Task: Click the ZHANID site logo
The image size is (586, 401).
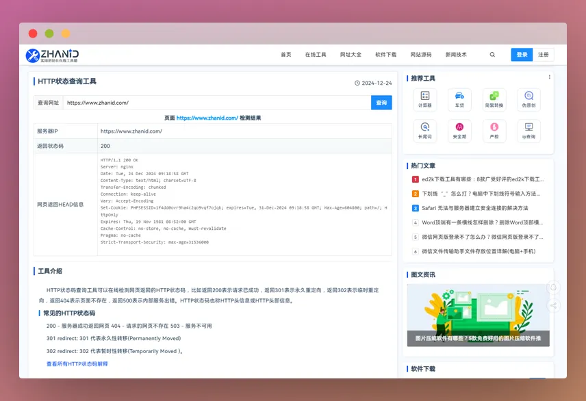Action: click(52, 55)
